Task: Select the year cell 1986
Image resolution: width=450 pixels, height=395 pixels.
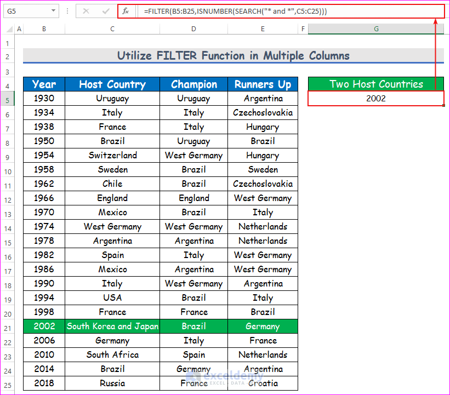Action: coord(44,270)
